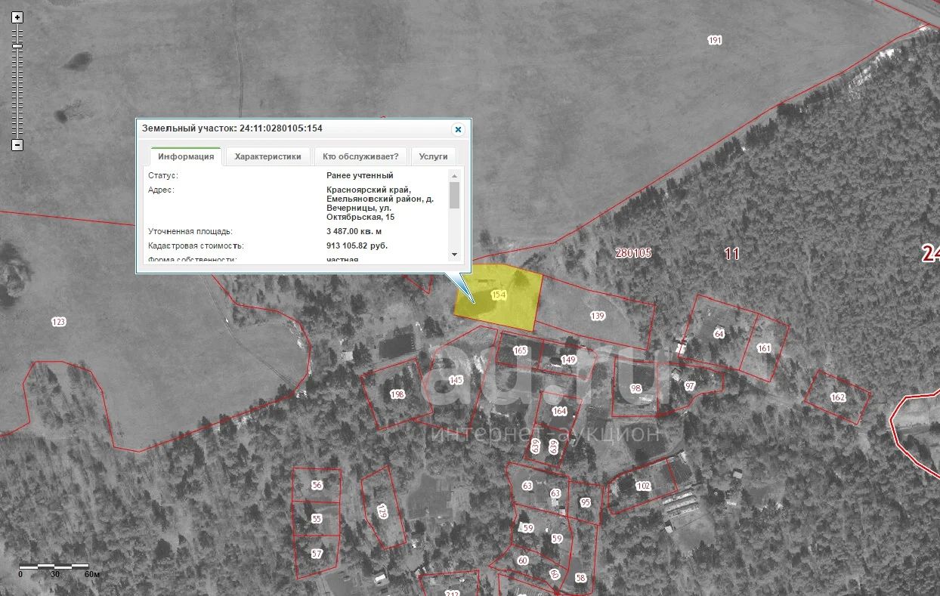940x596 pixels.
Task: Switch to the Информация tab
Action: point(186,157)
